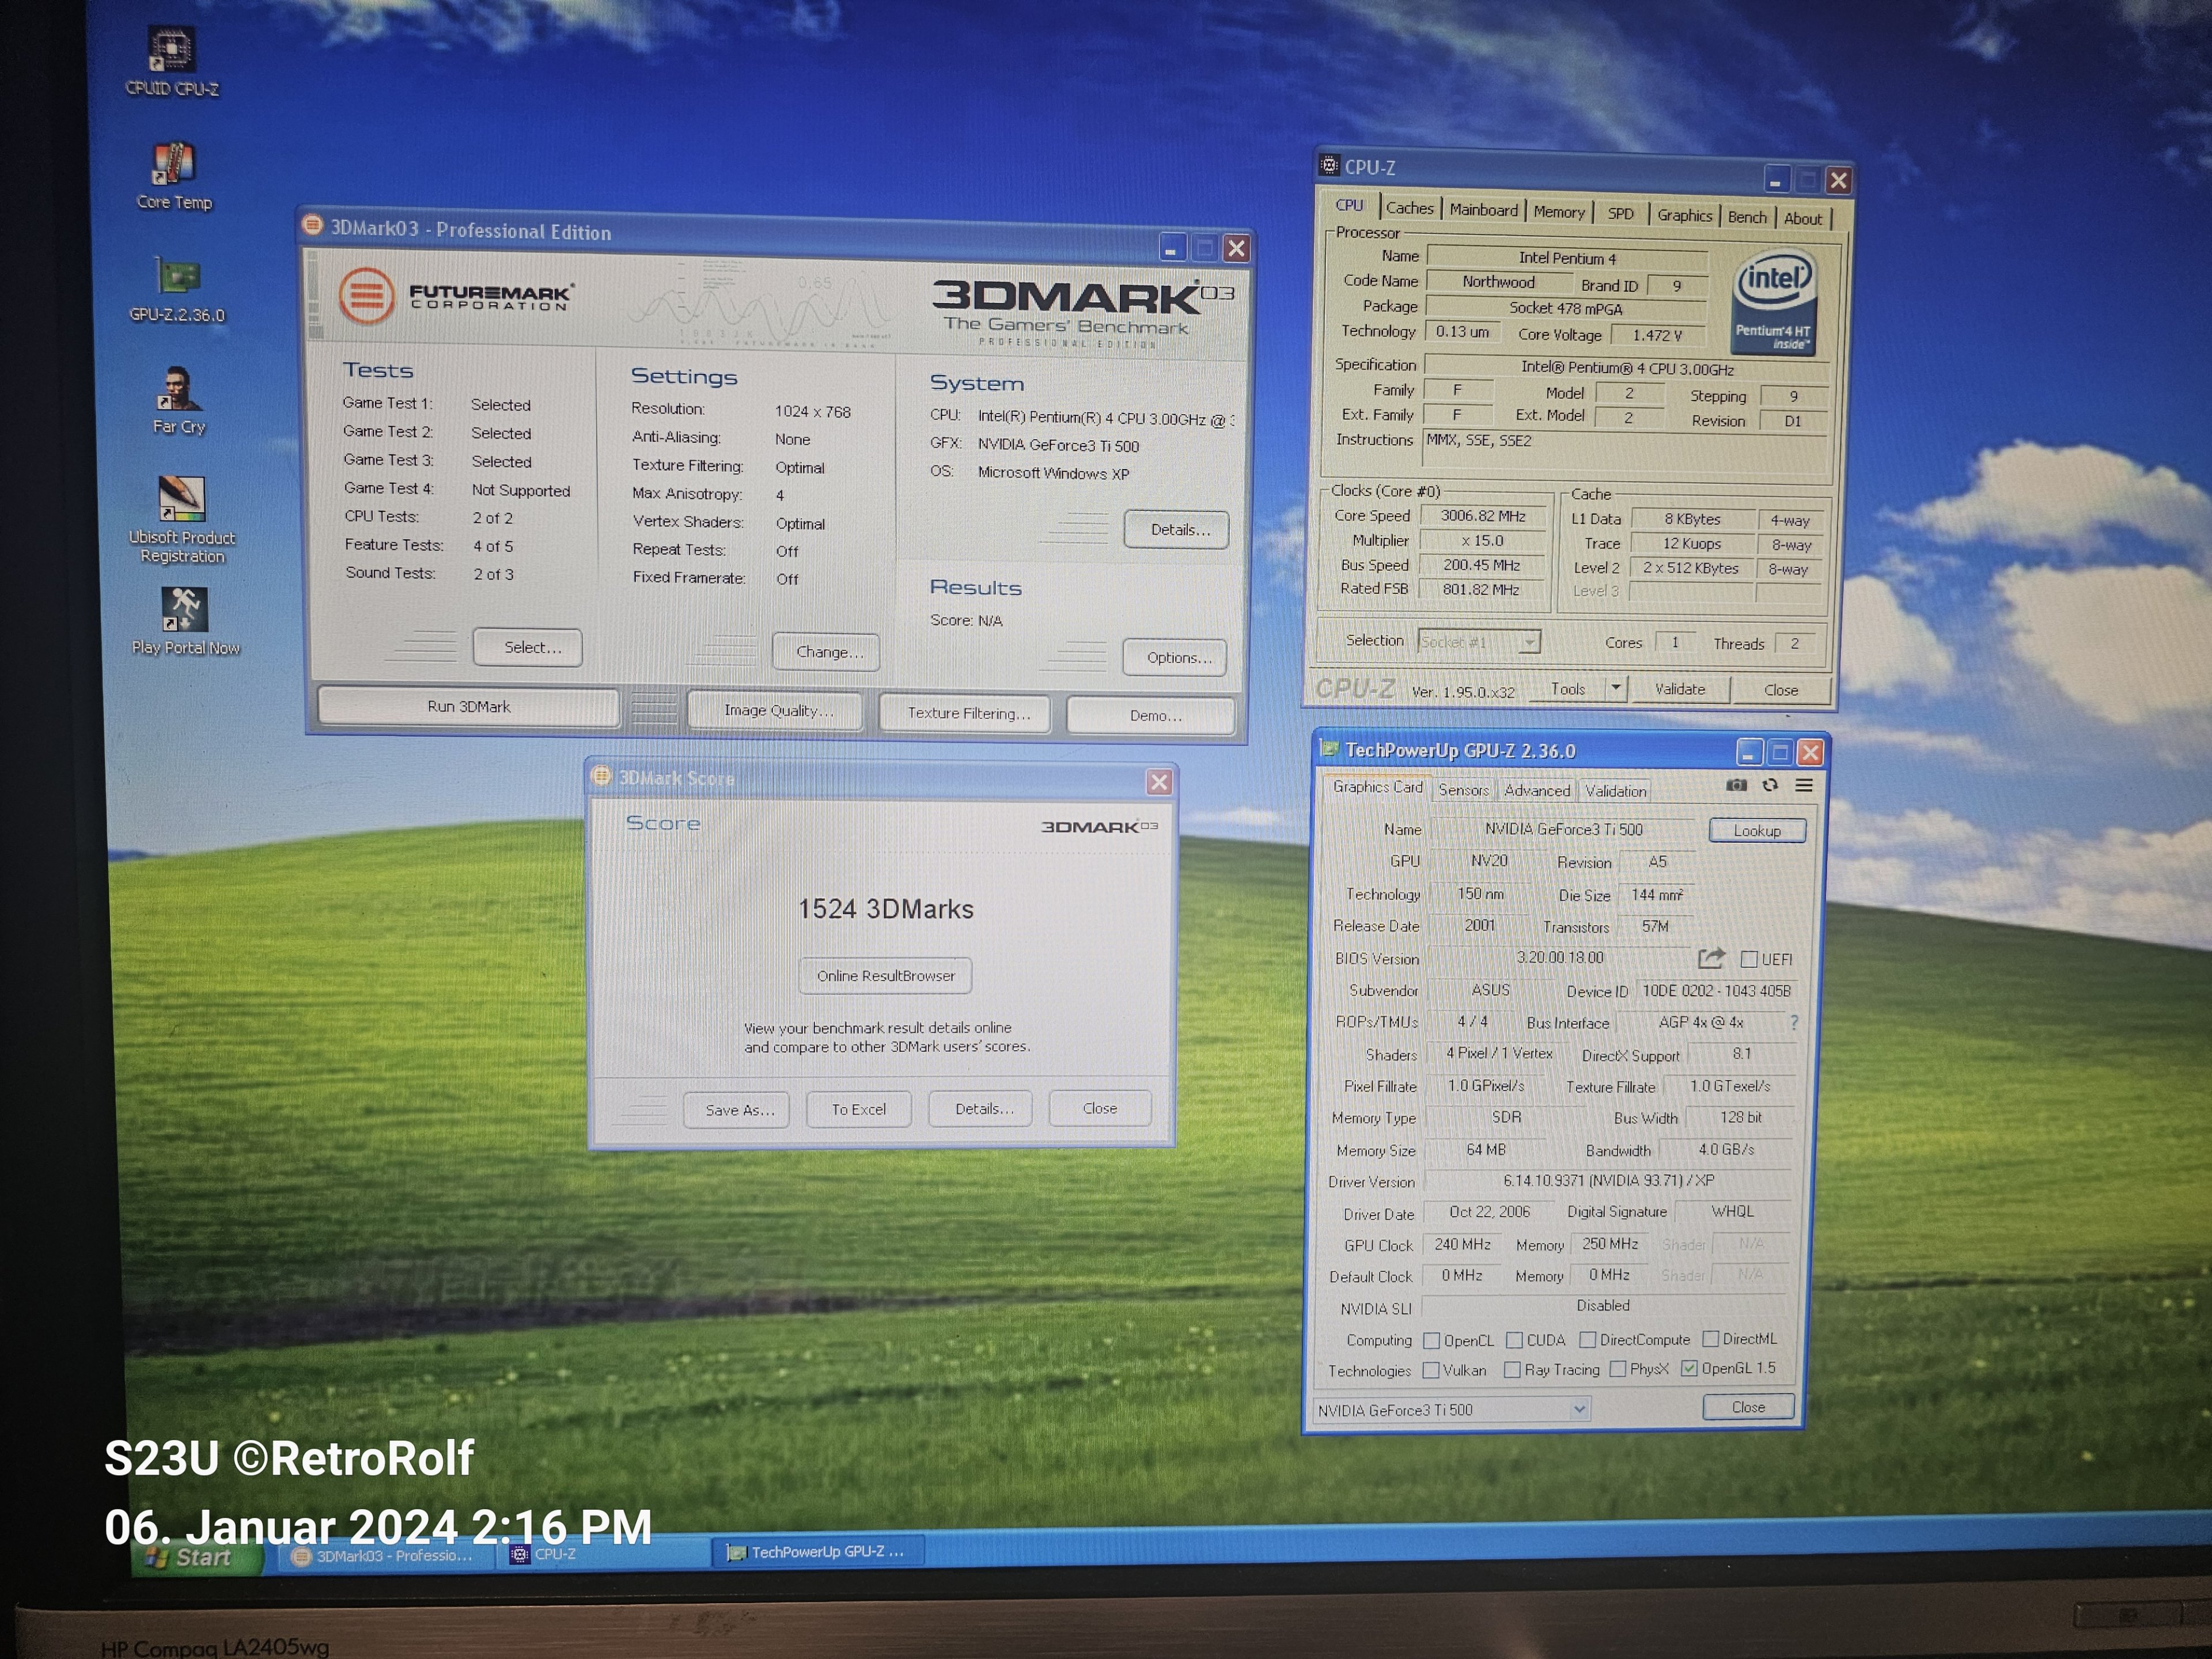
Task: Open the GPU-Z hamburger menu icon
Action: tap(1804, 786)
